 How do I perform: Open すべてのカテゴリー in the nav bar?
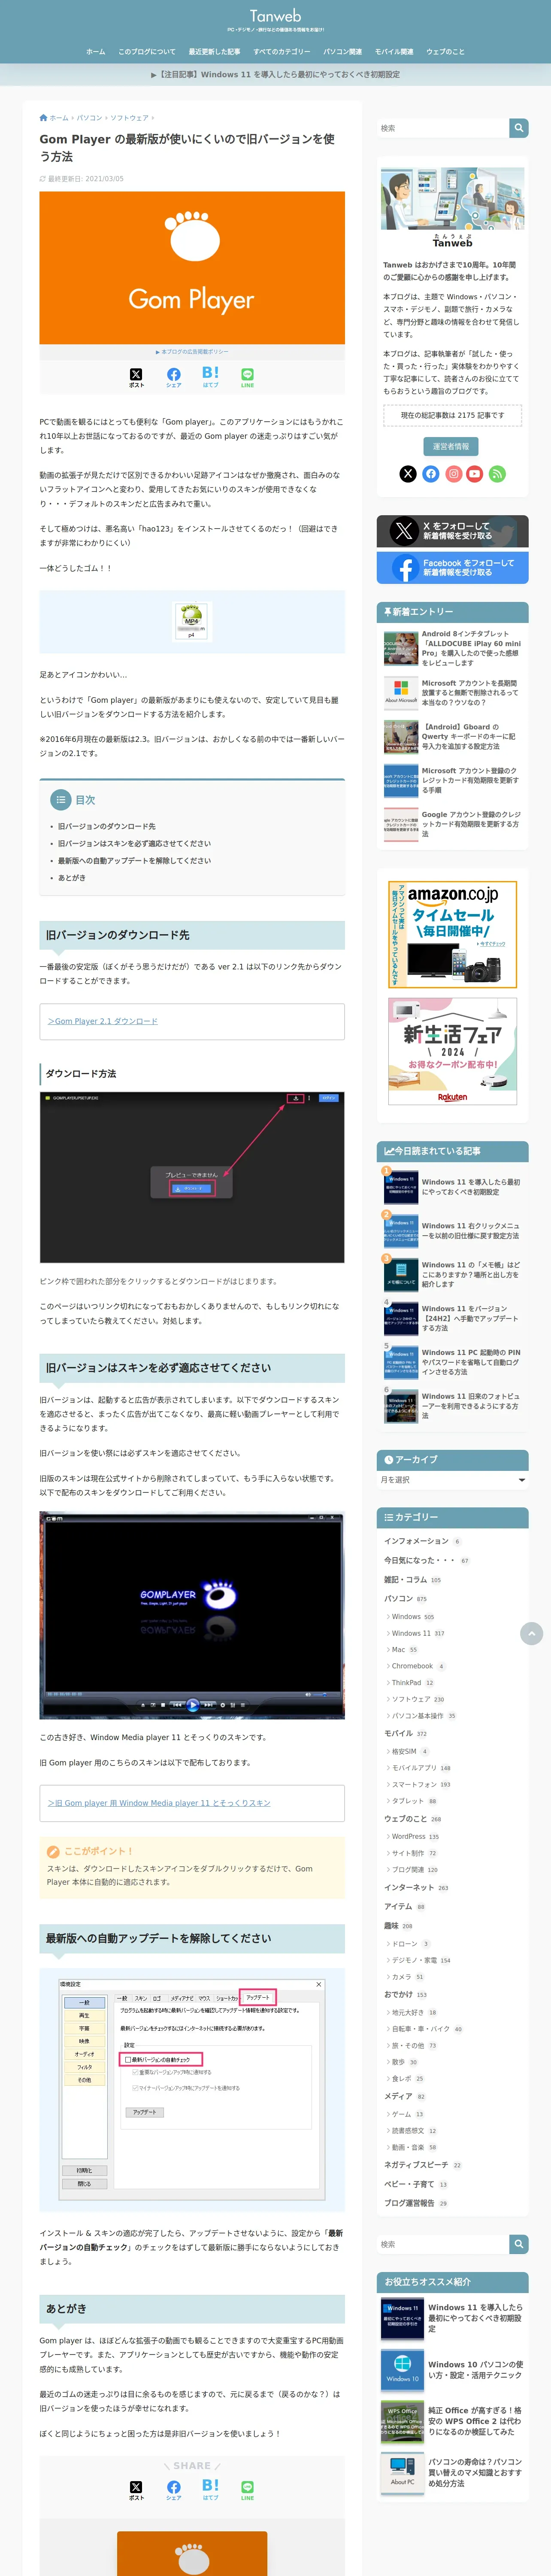pos(281,52)
